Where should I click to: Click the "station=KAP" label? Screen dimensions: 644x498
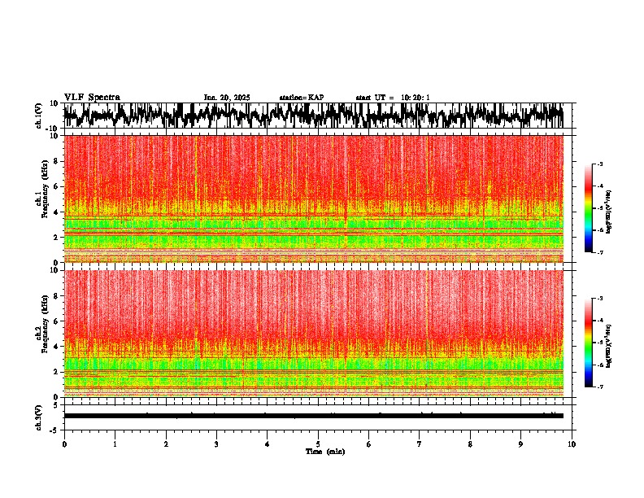tap(302, 98)
